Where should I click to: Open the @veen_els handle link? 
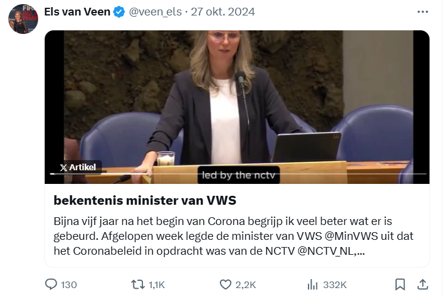click(155, 12)
